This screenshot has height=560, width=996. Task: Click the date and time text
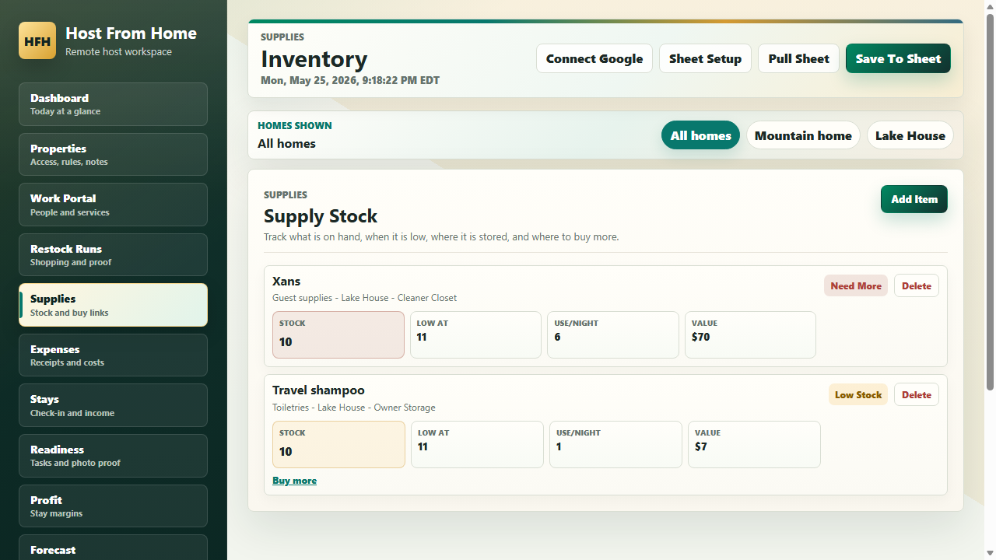click(350, 80)
